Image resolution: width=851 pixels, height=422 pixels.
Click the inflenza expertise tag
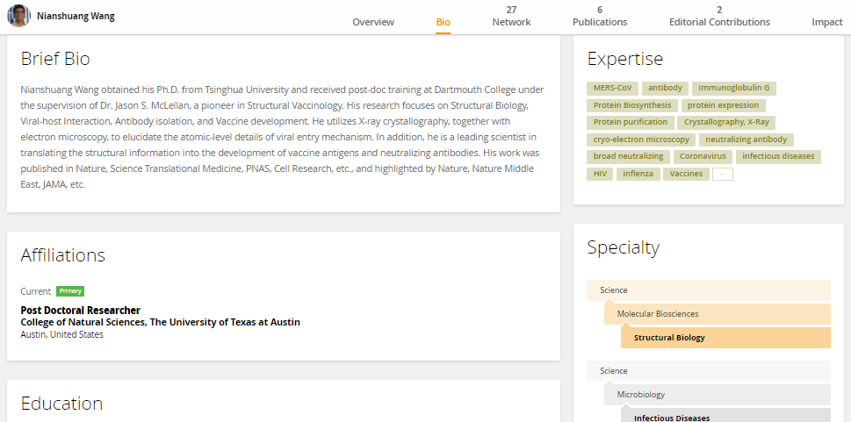[638, 174]
